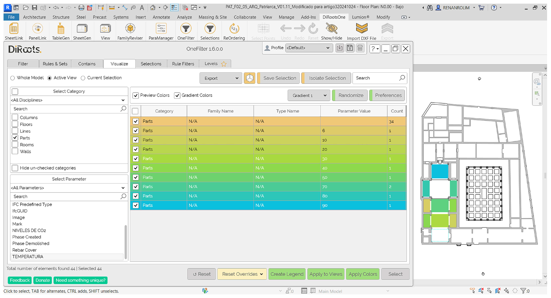The height and width of the screenshot is (298, 551).
Task: Delete profile with trash icon
Action: click(x=360, y=48)
